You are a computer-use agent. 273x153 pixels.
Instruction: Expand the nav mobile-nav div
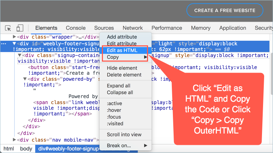point(15,140)
